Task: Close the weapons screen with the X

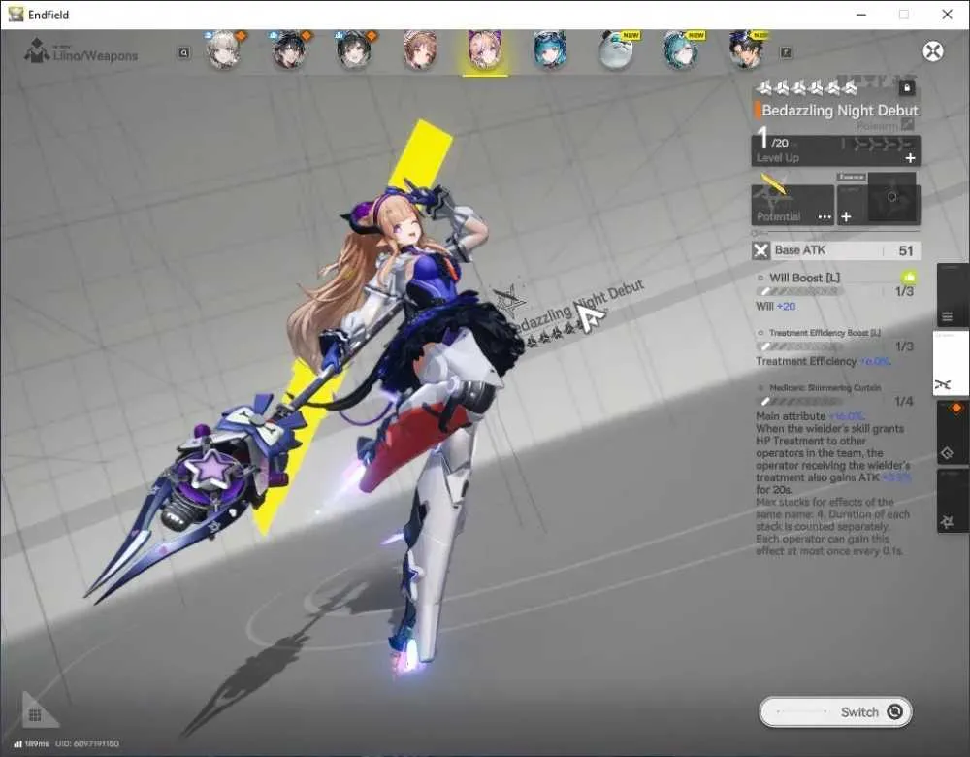Action: click(933, 51)
